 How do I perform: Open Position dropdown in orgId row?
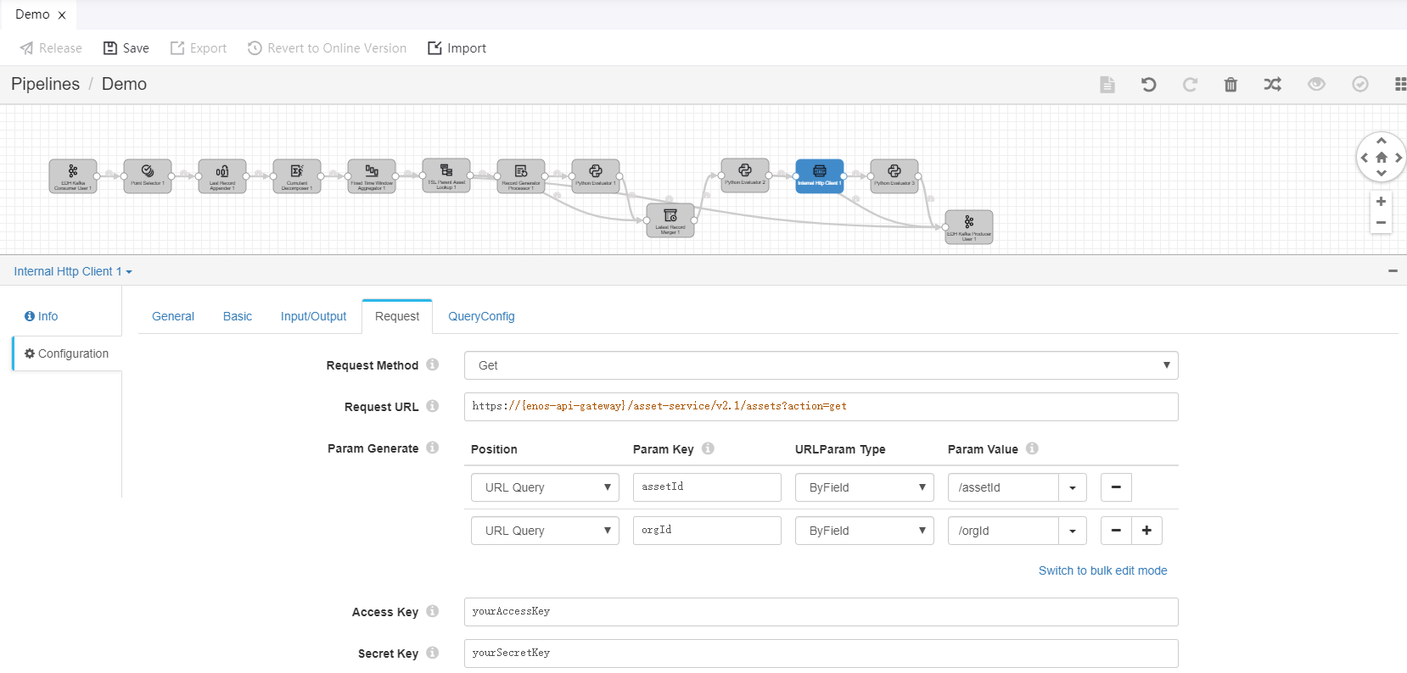[x=545, y=531]
